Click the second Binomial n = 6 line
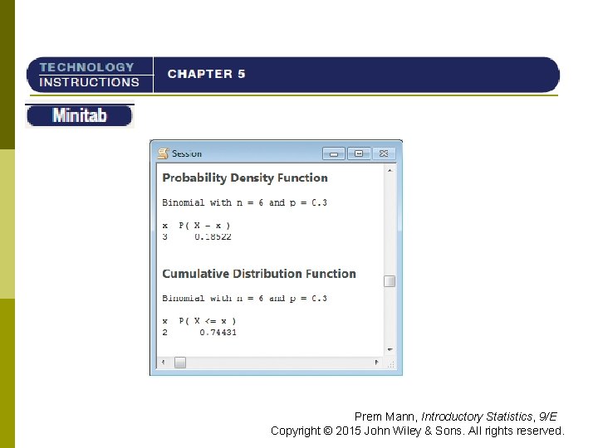 tap(244, 299)
